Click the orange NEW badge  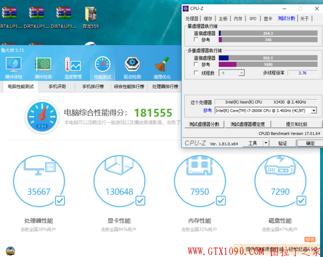[310, 240]
